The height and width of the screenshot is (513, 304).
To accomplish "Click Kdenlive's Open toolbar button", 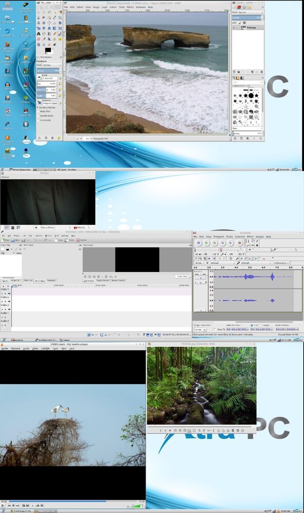I will [x=15, y=240].
